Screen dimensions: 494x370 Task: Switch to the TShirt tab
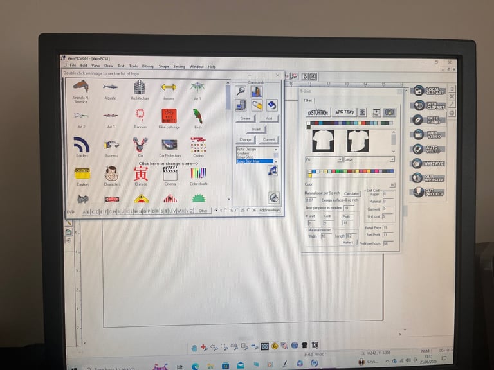click(308, 100)
